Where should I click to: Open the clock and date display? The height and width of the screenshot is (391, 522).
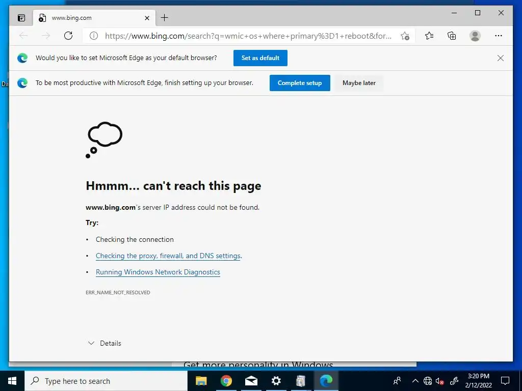(x=478, y=381)
